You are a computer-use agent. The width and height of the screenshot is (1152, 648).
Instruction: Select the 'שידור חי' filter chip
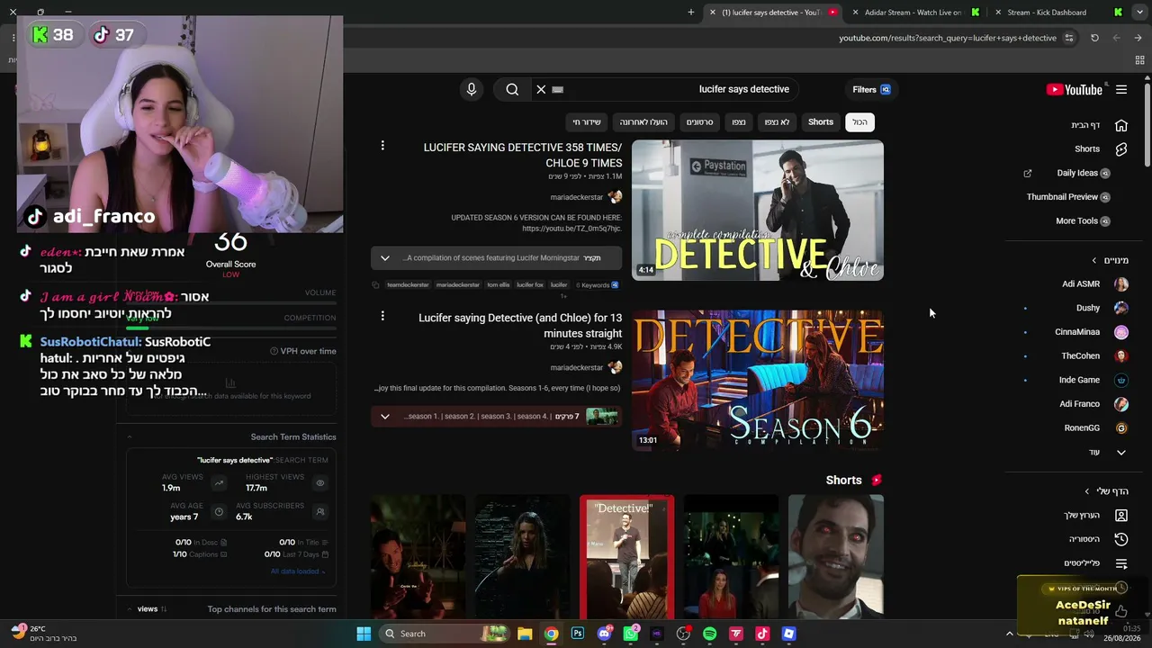click(x=587, y=122)
